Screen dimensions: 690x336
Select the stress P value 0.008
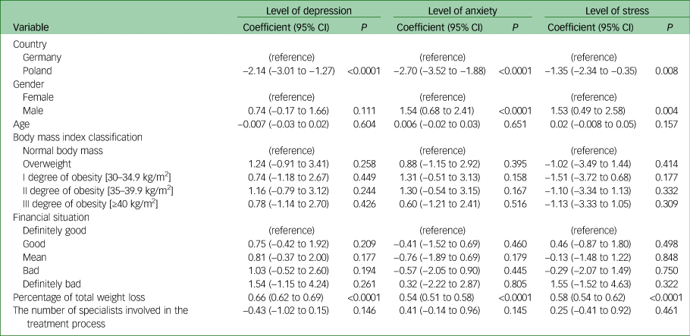click(665, 71)
